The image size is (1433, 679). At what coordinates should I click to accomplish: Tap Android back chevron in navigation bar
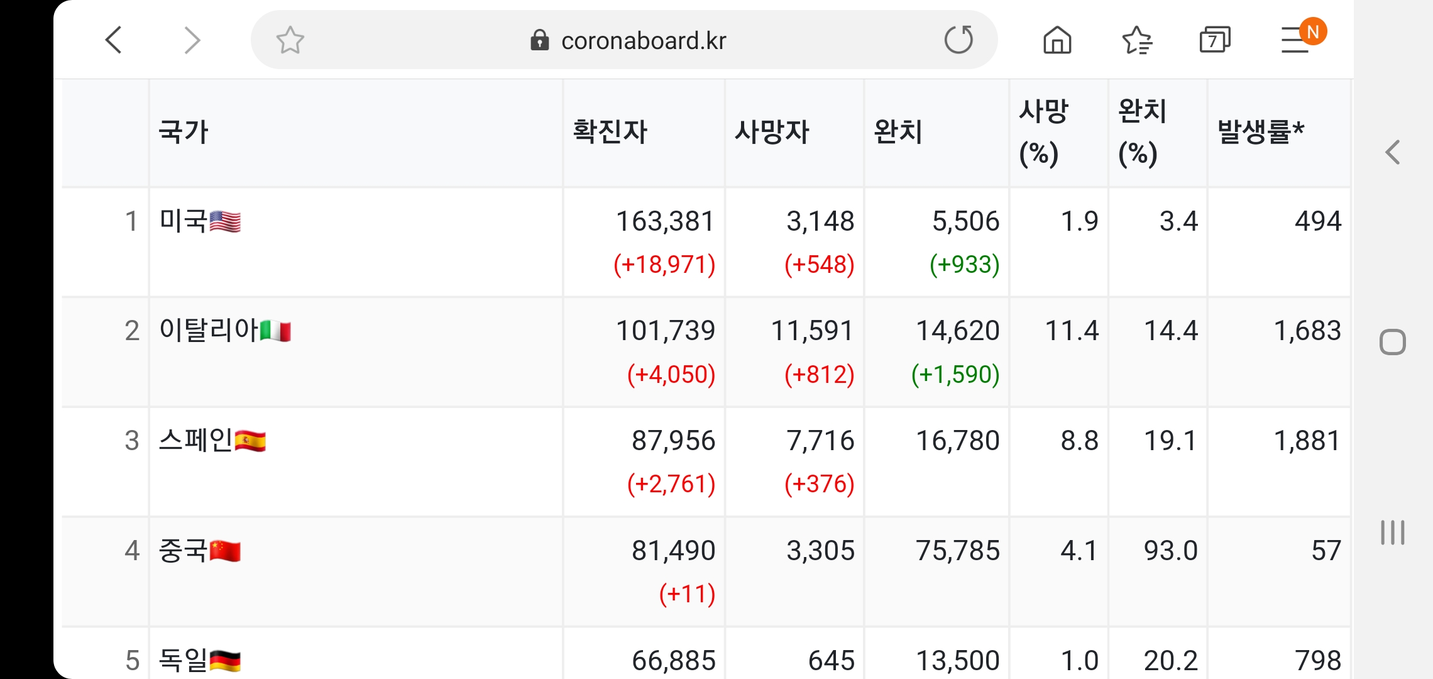tap(1393, 152)
